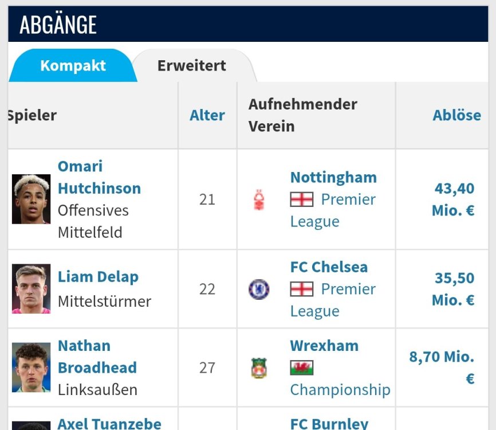Viewport: 496px width, 430px height.
Task: Click the Nottingham Forest club crest
Action: [259, 200]
